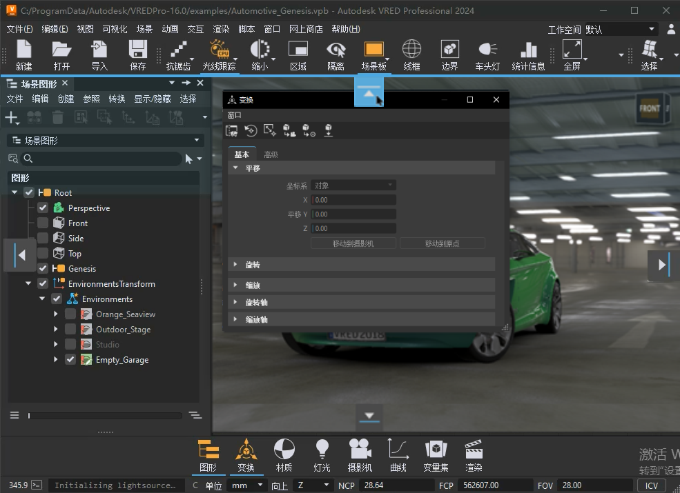This screenshot has width=680, height=493.
Task: Click the Move to Camera (移动到摄影机) button
Action: [x=353, y=243]
